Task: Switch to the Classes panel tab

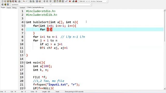Action: pos(9,7)
